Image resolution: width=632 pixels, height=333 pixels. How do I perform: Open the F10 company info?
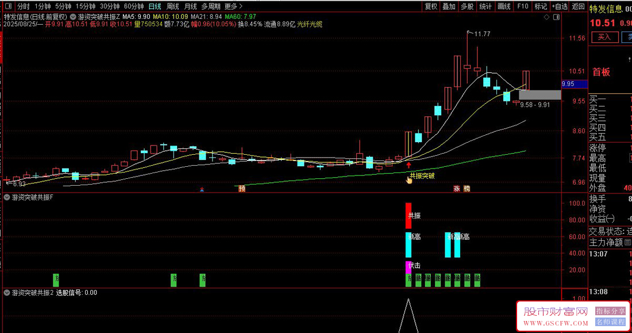523,6
